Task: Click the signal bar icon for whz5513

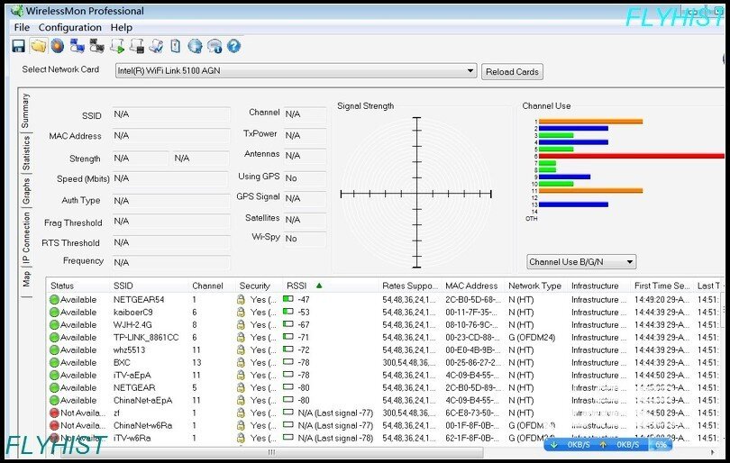Action: coord(288,349)
